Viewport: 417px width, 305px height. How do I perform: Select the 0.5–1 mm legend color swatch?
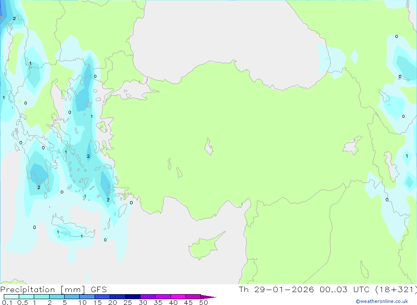(x=27, y=297)
